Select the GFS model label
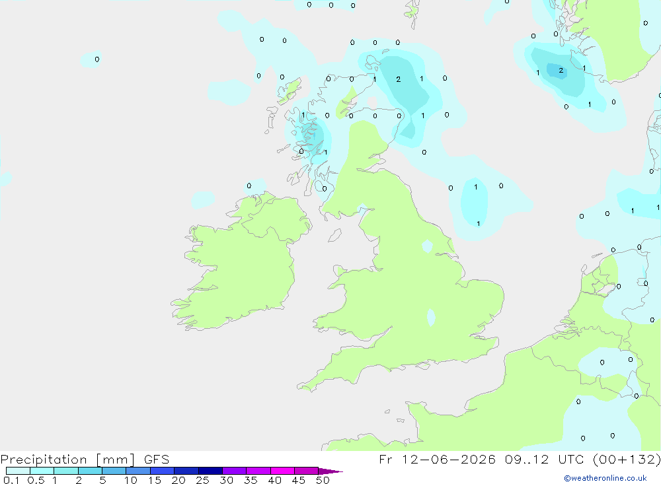Screen dimensions: 661x484 pos(157,460)
